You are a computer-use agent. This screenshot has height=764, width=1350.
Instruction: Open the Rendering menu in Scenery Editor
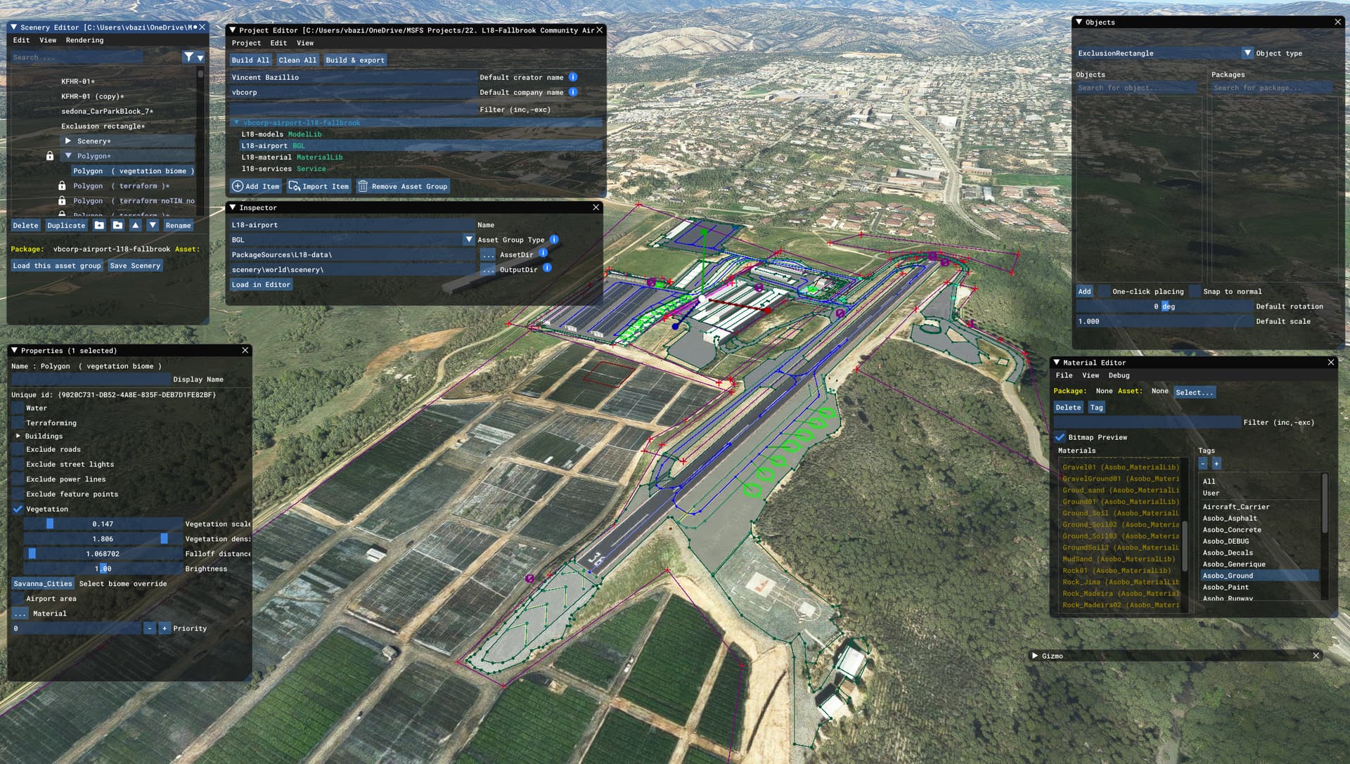click(84, 40)
